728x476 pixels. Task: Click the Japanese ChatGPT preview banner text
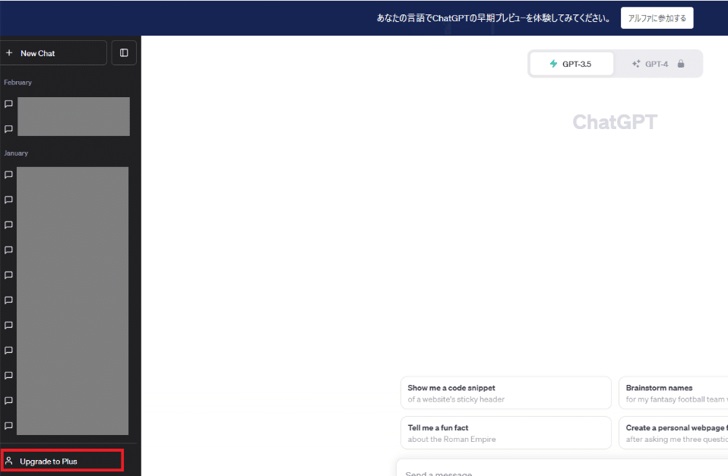point(494,18)
